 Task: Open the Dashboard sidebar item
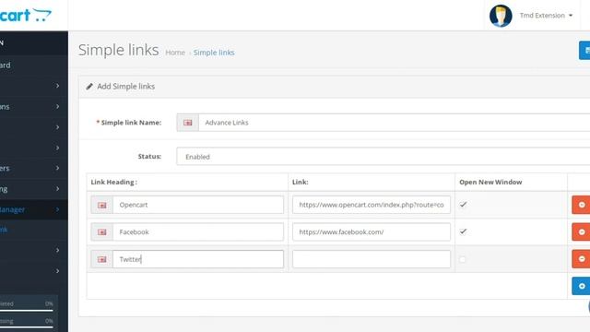point(34,65)
